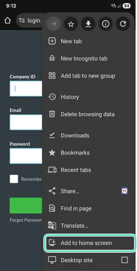Tap the battery indicator in status bar
This screenshot has height=271, width=137.
click(127, 6)
